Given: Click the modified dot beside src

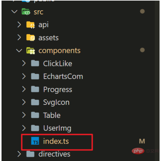Looking at the screenshot, I should [142, 11].
